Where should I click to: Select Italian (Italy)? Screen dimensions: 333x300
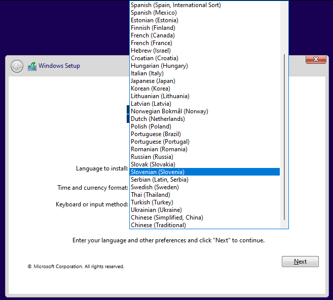coord(205,73)
